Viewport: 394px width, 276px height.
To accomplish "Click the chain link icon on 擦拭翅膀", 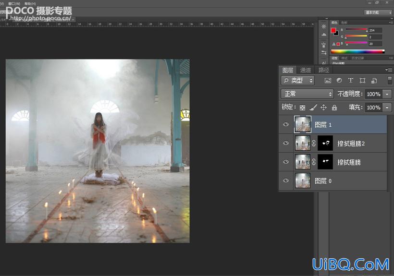I will pos(314,162).
